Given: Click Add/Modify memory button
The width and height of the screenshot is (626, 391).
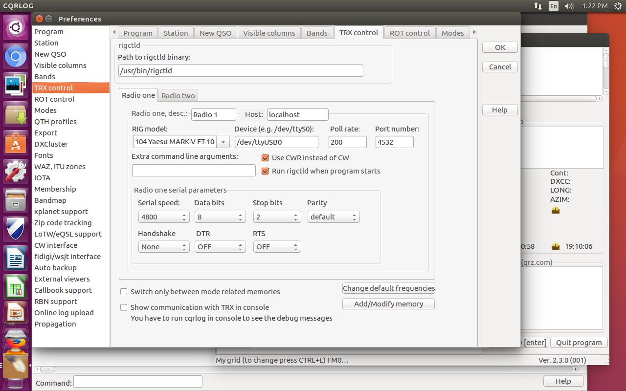Looking at the screenshot, I should 389,304.
